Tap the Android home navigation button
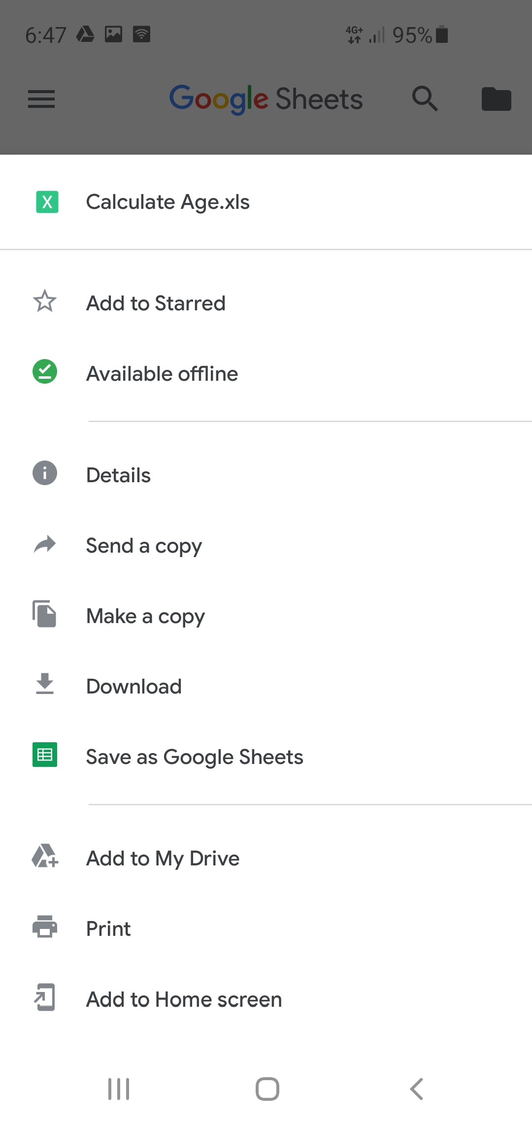 pyautogui.click(x=267, y=1089)
